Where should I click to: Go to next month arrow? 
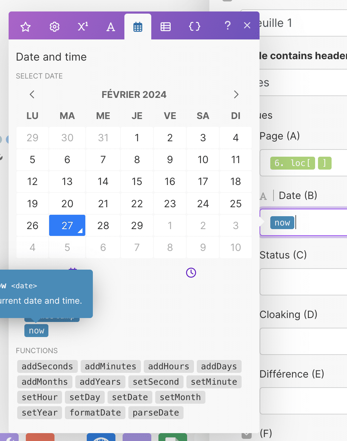coord(236,95)
